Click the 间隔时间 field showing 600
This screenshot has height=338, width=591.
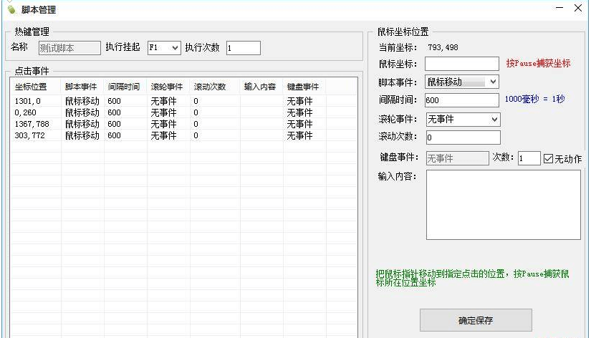tap(462, 100)
